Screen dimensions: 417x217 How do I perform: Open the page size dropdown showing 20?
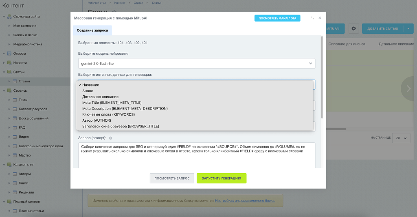coord(400,138)
